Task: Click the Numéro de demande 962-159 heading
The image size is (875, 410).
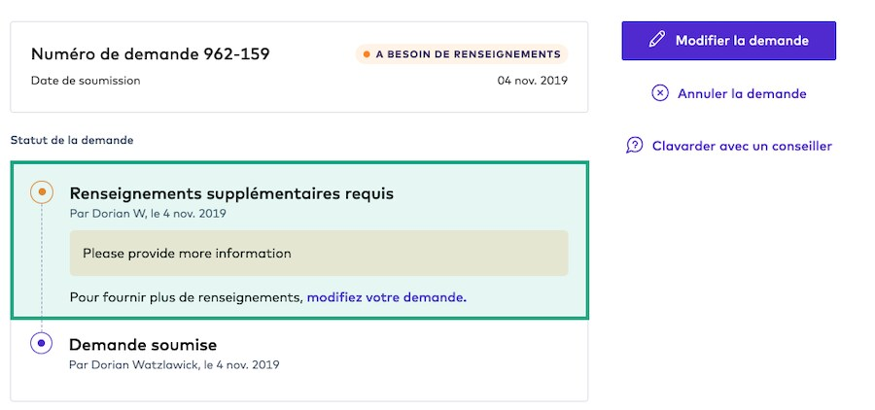Action: point(151,53)
